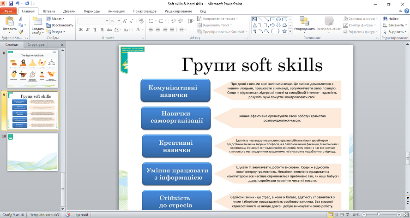410x218 pixels.
Task: Switch to the Структура pane tab
Action: [36, 45]
